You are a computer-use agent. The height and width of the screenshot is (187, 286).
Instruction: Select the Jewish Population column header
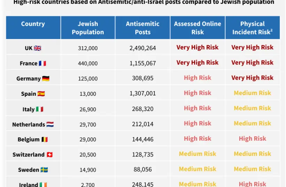[x=88, y=28]
